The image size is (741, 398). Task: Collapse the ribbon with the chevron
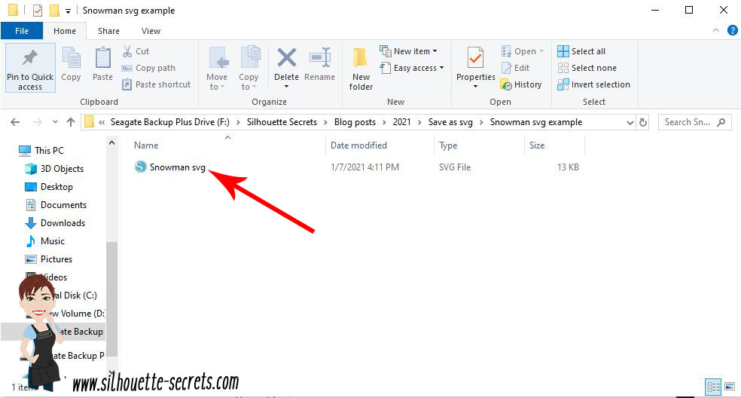(x=716, y=30)
